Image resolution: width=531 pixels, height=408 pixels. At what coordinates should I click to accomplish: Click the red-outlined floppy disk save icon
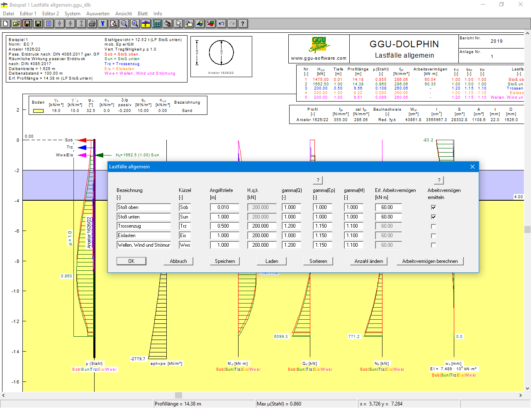[27, 24]
